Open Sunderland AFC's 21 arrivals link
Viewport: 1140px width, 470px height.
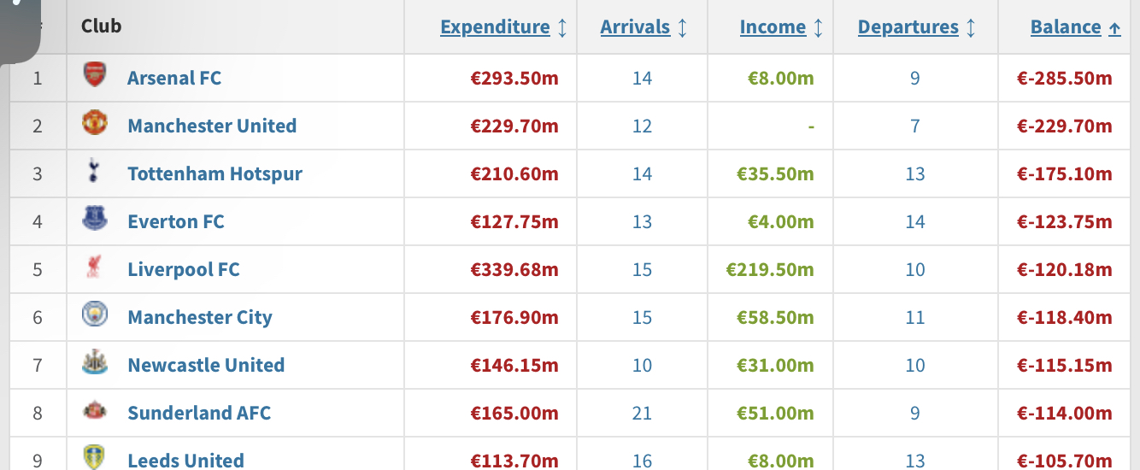pyautogui.click(x=642, y=414)
